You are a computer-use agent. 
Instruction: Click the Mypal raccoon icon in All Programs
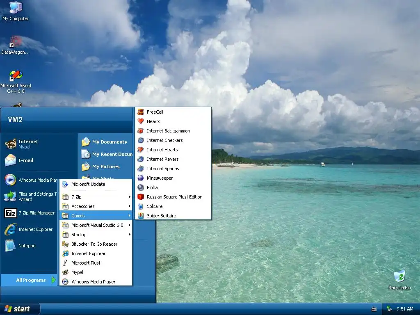pos(65,272)
